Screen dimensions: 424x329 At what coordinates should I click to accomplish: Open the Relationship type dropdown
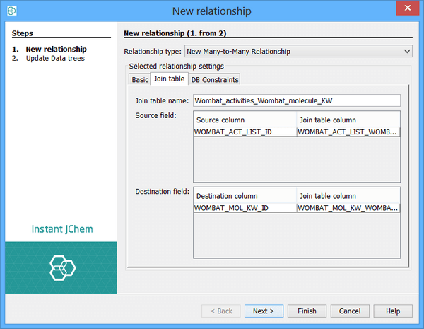pyautogui.click(x=298, y=51)
